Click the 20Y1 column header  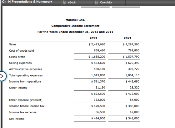(x=127, y=38)
